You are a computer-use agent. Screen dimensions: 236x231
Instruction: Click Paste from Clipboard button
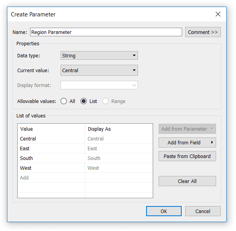click(187, 156)
